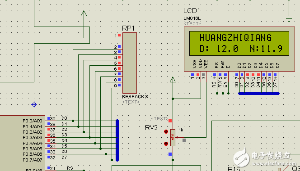The height and width of the screenshot is (171, 300).
Task: Click RV2 up-arrow increase button
Action: [x=166, y=131]
